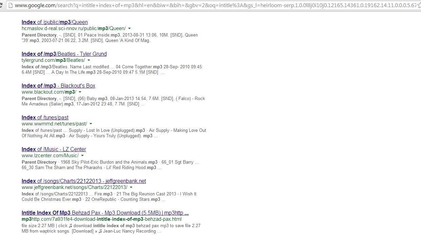
Task: Open 'Index of /Music - LZ Center' result
Action: click(54, 149)
